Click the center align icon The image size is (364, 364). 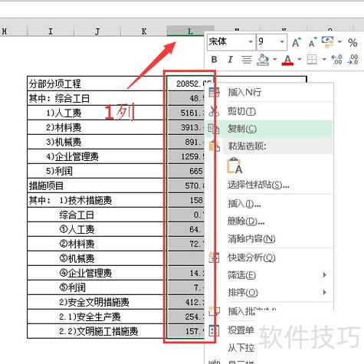246,60
